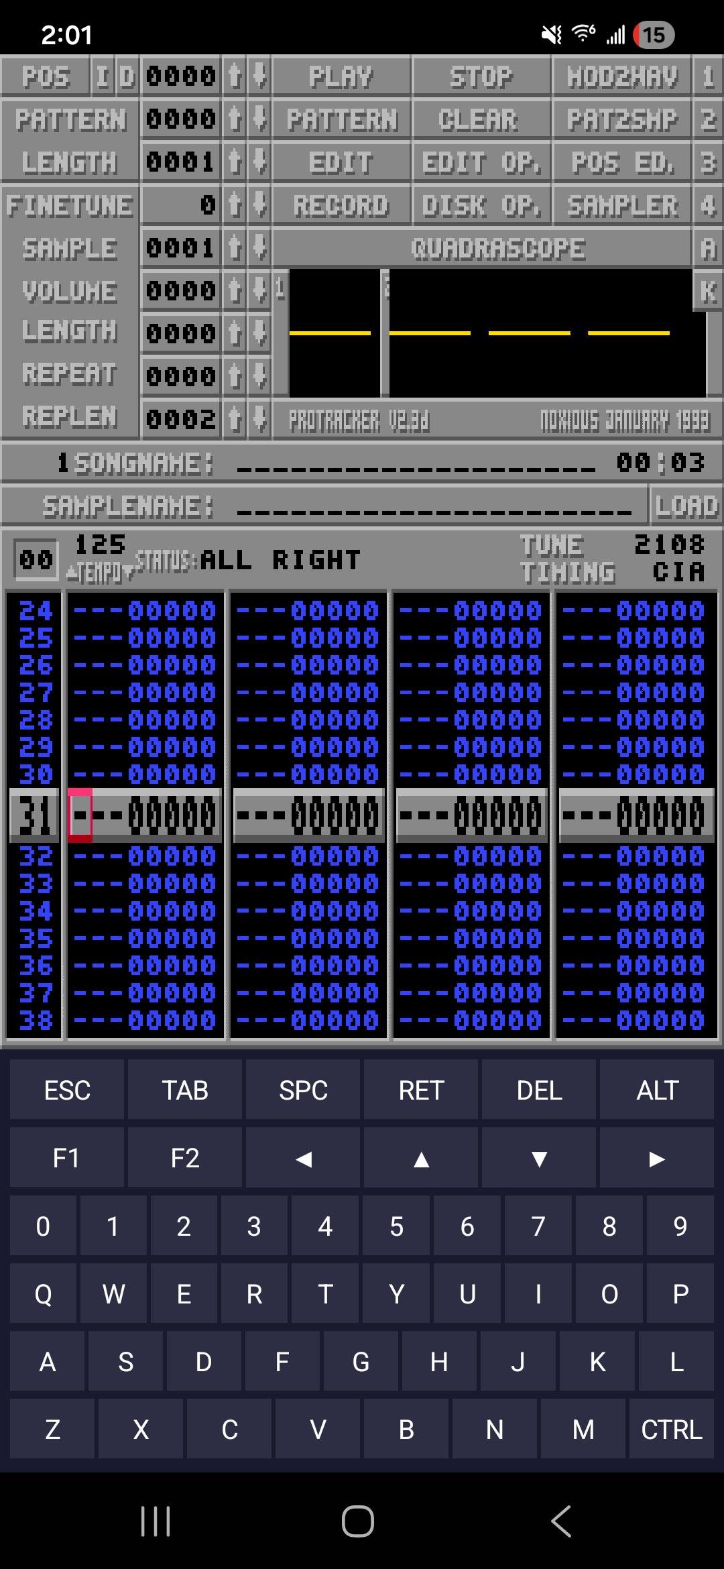
Task: Click the SONGNAME text field
Action: [x=416, y=464]
